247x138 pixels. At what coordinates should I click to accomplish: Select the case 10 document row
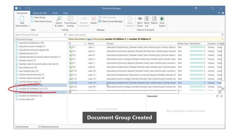coord(145,71)
